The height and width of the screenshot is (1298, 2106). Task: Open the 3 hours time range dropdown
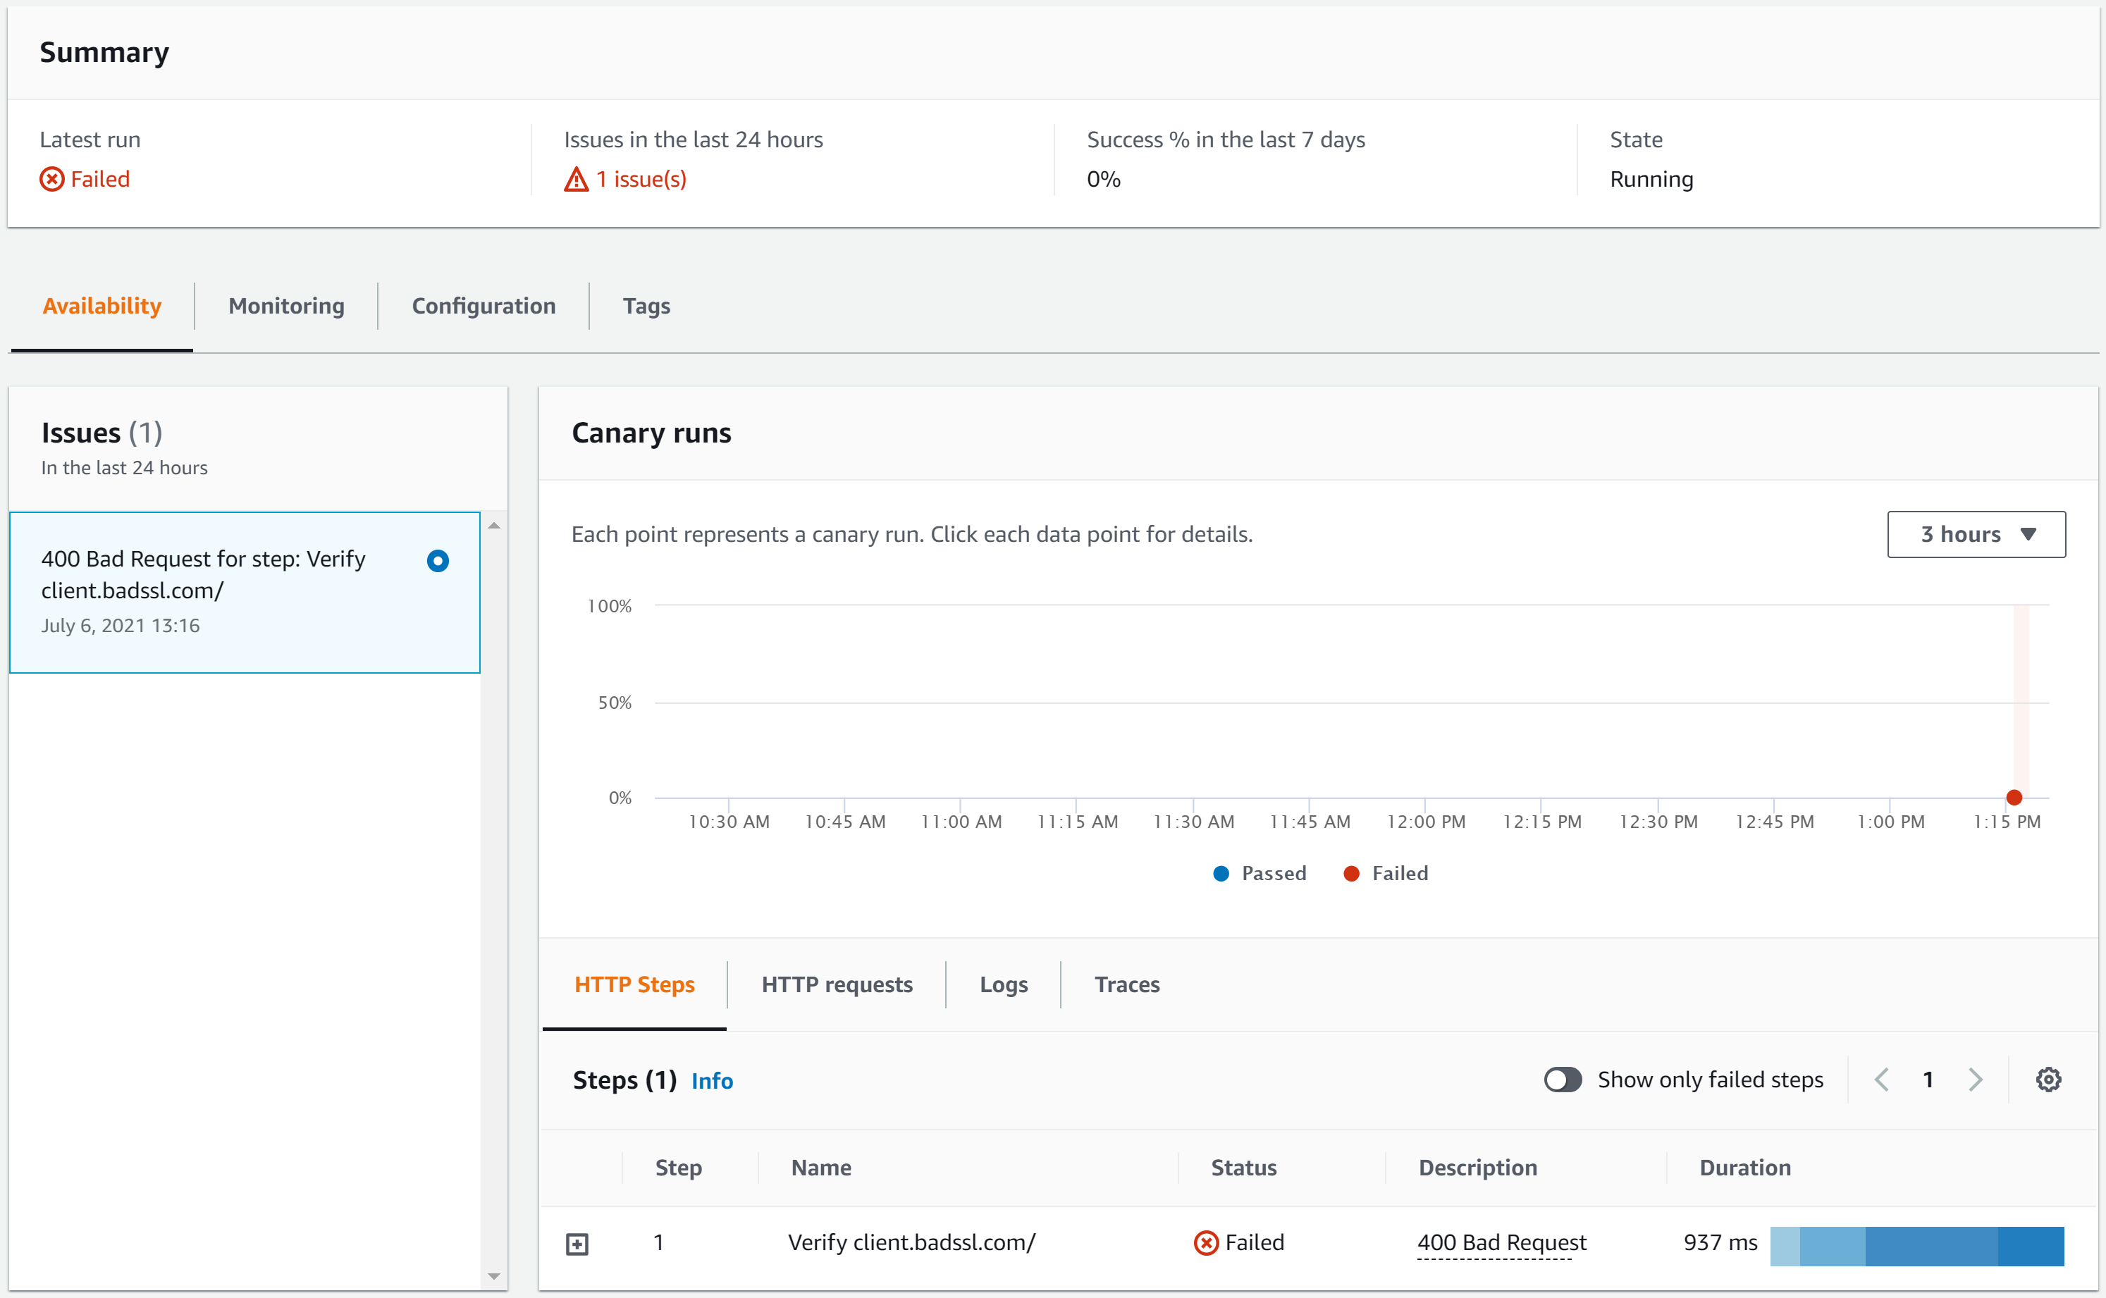tap(1976, 534)
